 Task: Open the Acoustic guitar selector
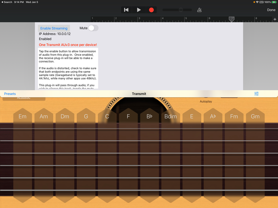24,98
